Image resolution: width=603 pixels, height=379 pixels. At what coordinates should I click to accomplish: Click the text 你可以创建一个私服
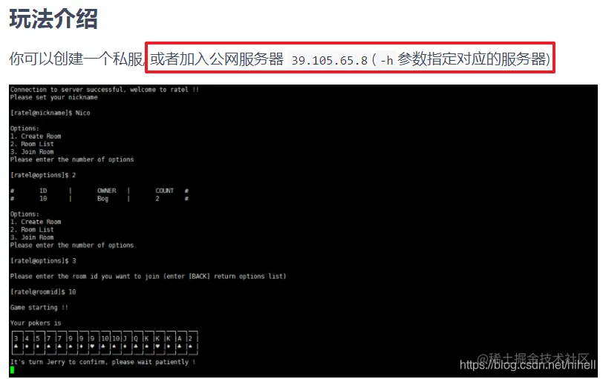76,59
